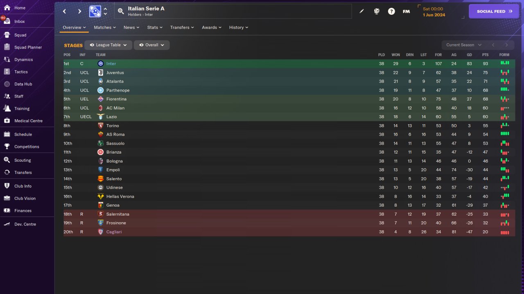Open the Inter team link

click(111, 64)
